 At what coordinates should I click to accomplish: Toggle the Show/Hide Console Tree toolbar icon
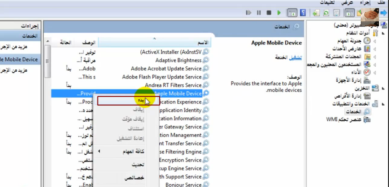tap(349, 13)
